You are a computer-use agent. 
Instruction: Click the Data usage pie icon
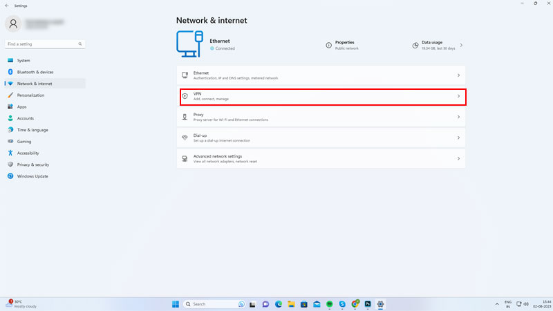415,45
